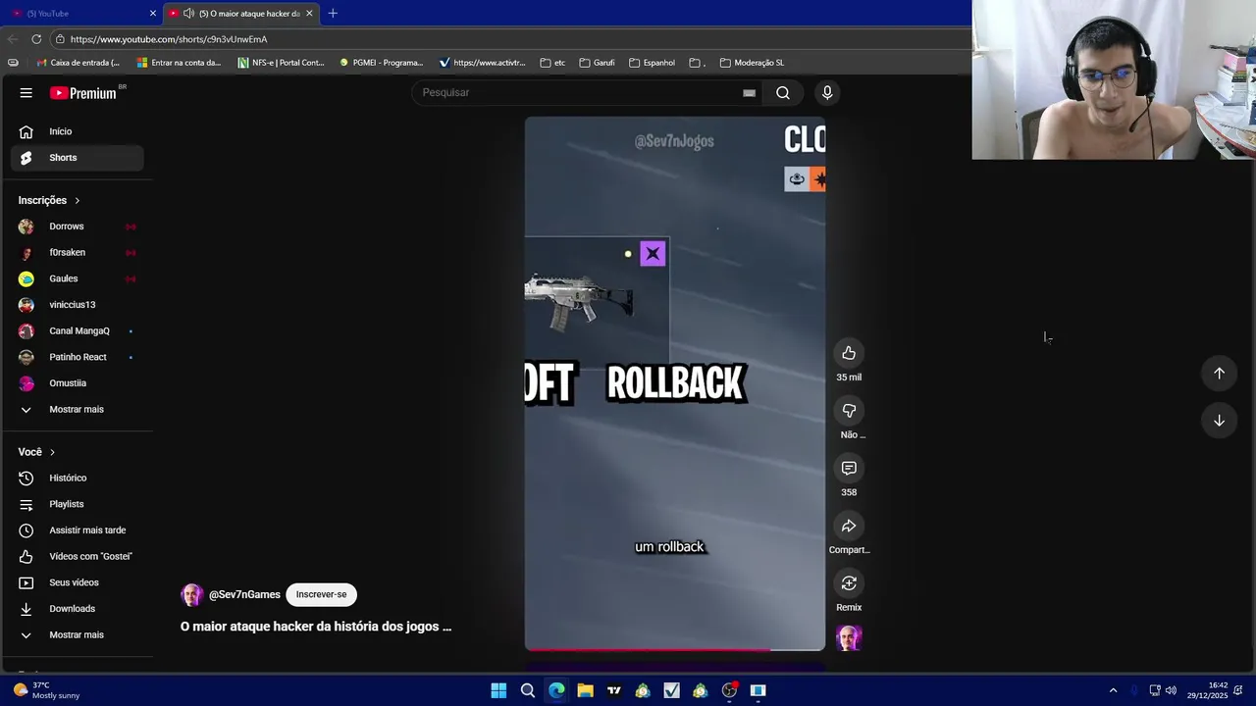Viewport: 1256px width, 706px height.
Task: Click Inscrever-se subscribe button
Action: [321, 594]
